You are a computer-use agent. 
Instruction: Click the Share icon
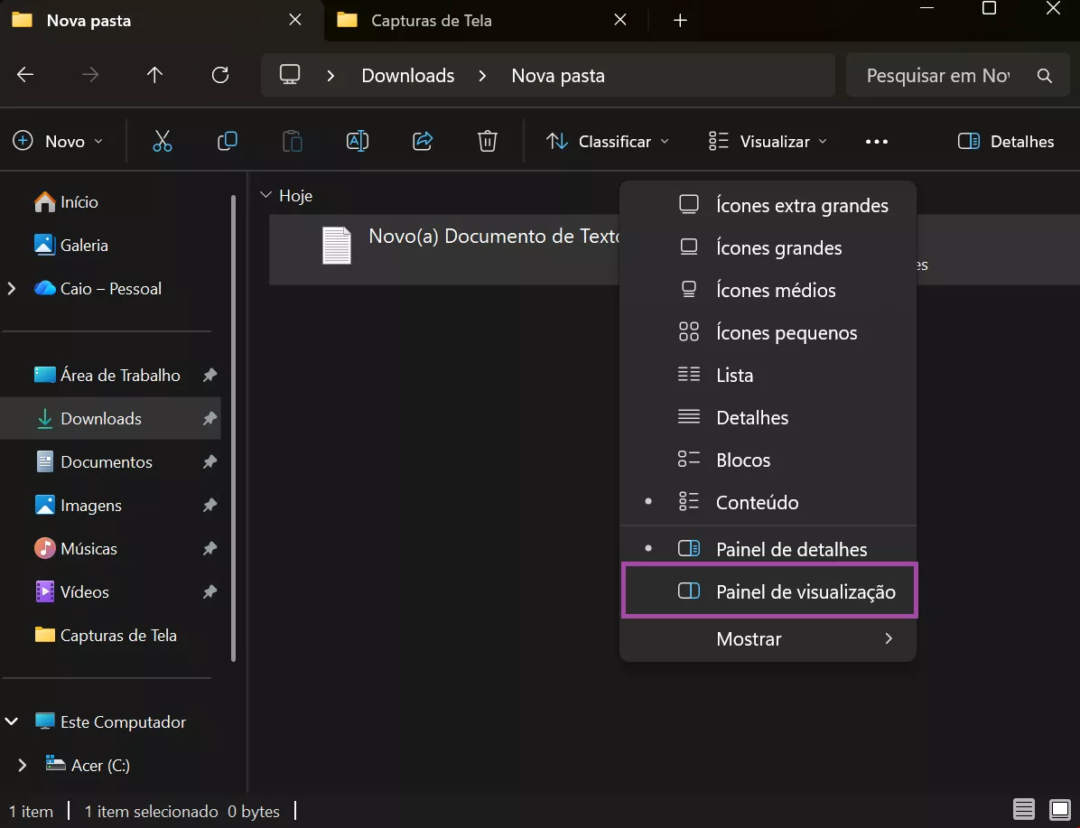(422, 141)
